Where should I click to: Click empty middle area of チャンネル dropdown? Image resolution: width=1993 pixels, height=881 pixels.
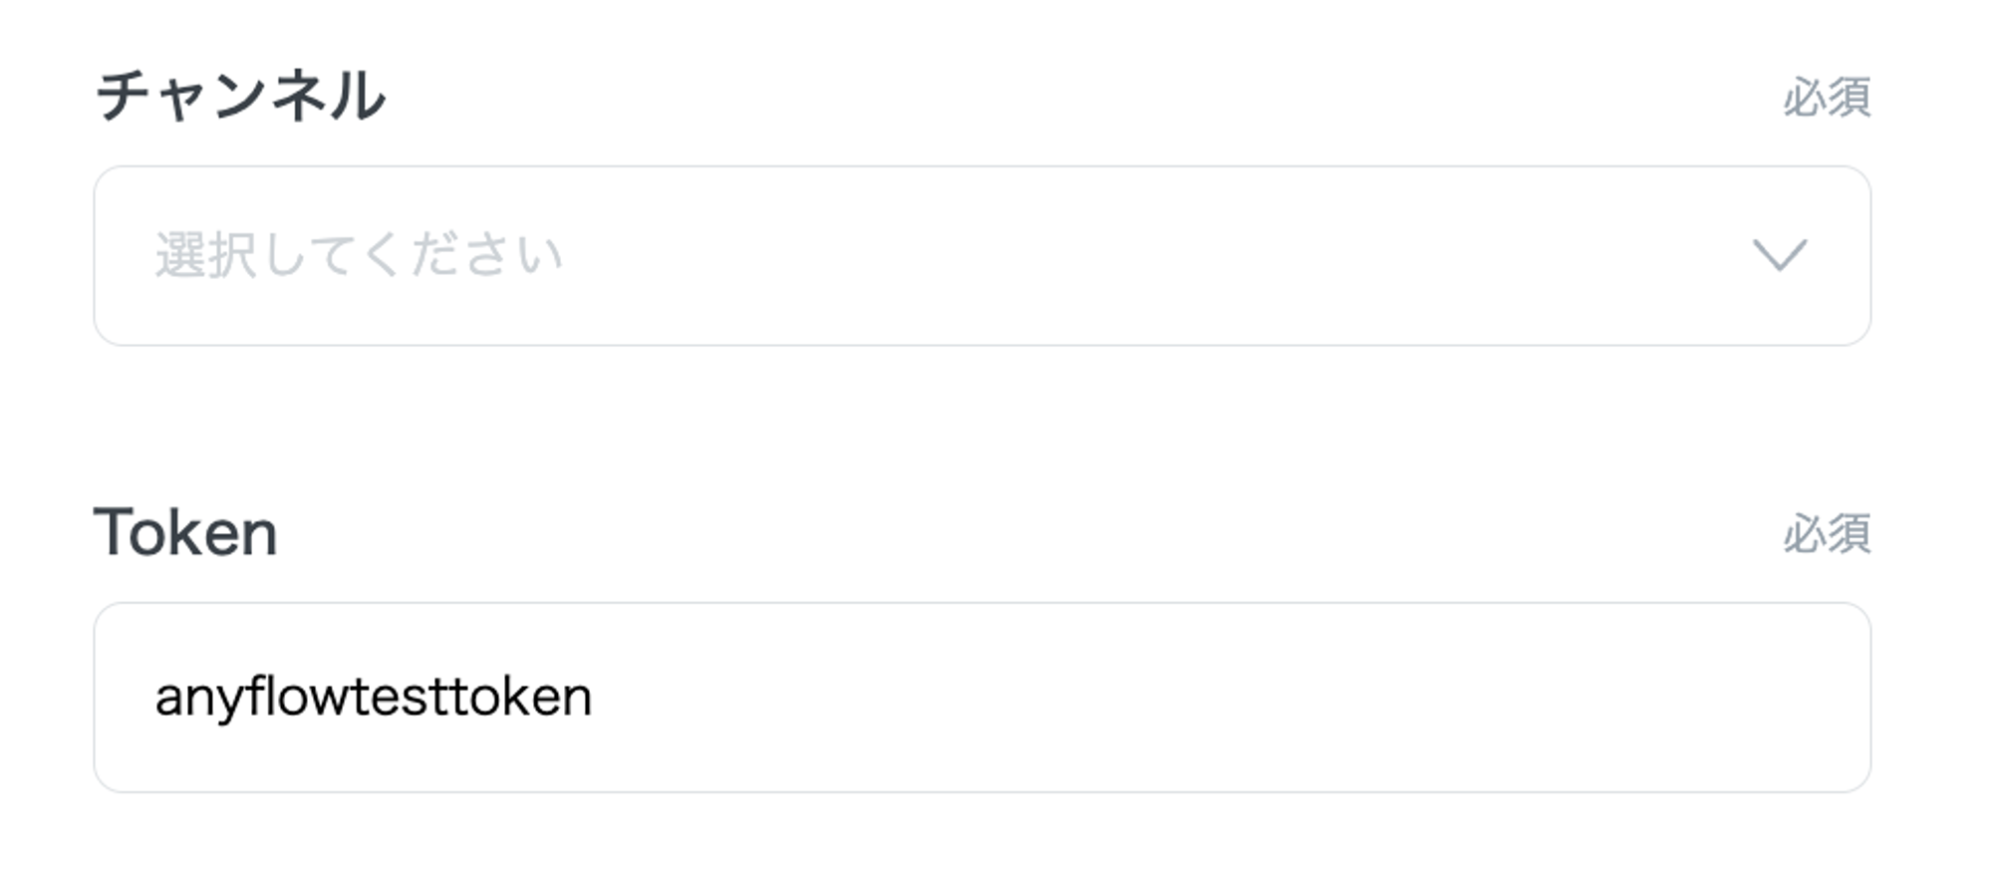tap(1096, 256)
